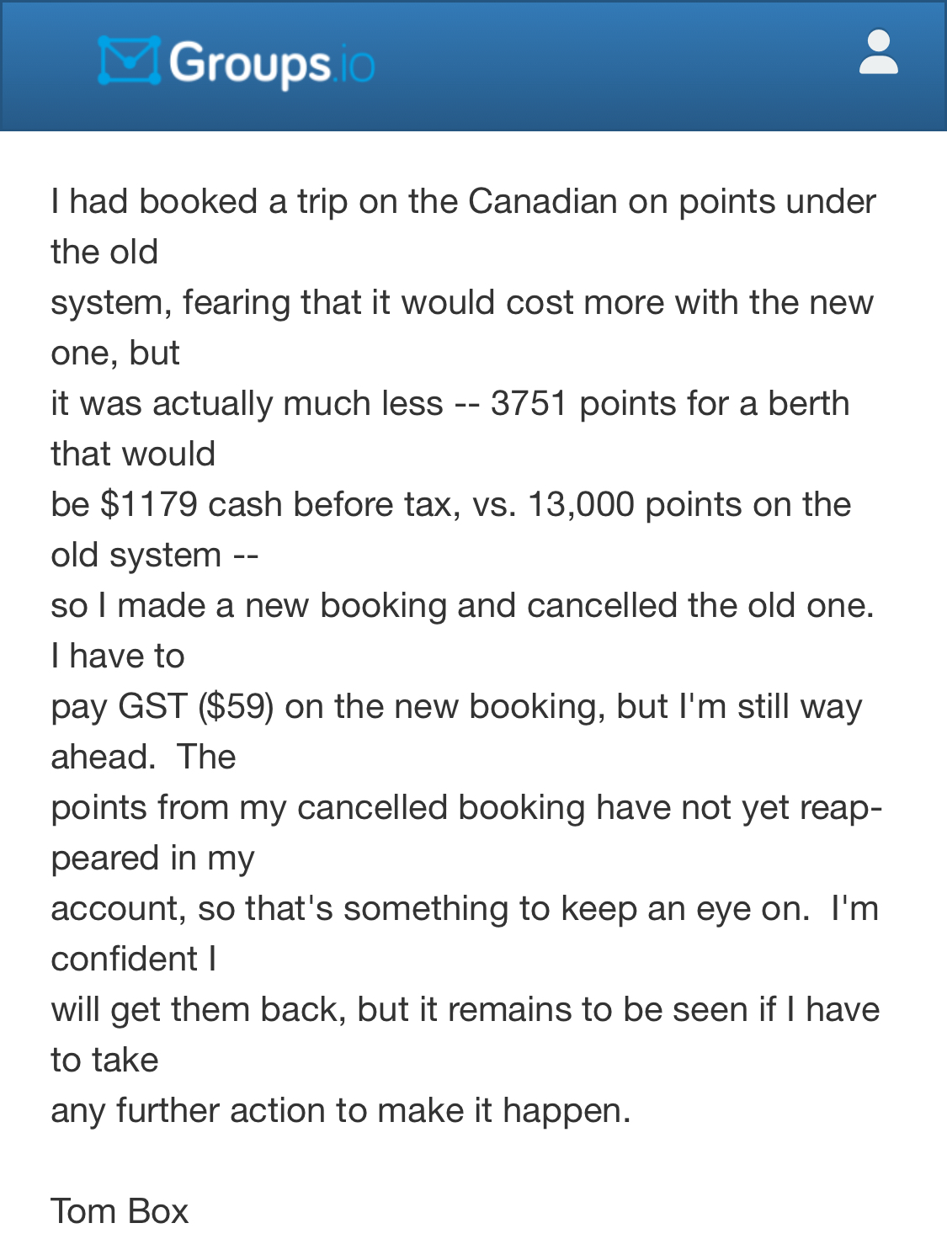Open the user profile icon

[x=878, y=54]
